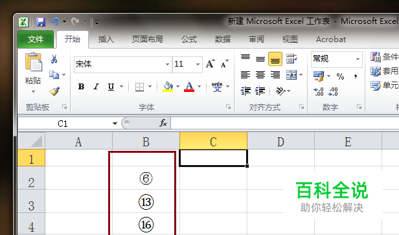The height and width of the screenshot is (235, 399).
Task: Open the 页面布局 (Page Layout) tab
Action: [x=147, y=39]
